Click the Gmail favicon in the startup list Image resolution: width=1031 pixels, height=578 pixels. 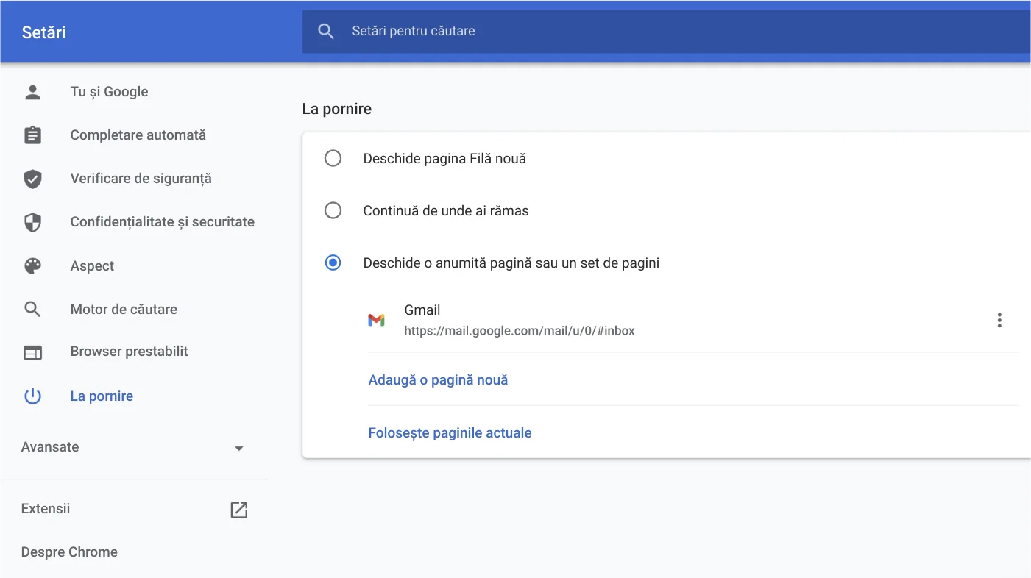click(x=377, y=320)
